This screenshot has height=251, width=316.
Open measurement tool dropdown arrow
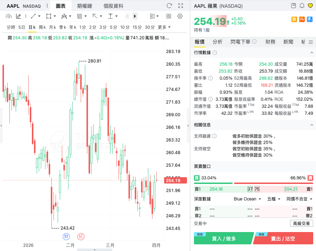(116, 16)
